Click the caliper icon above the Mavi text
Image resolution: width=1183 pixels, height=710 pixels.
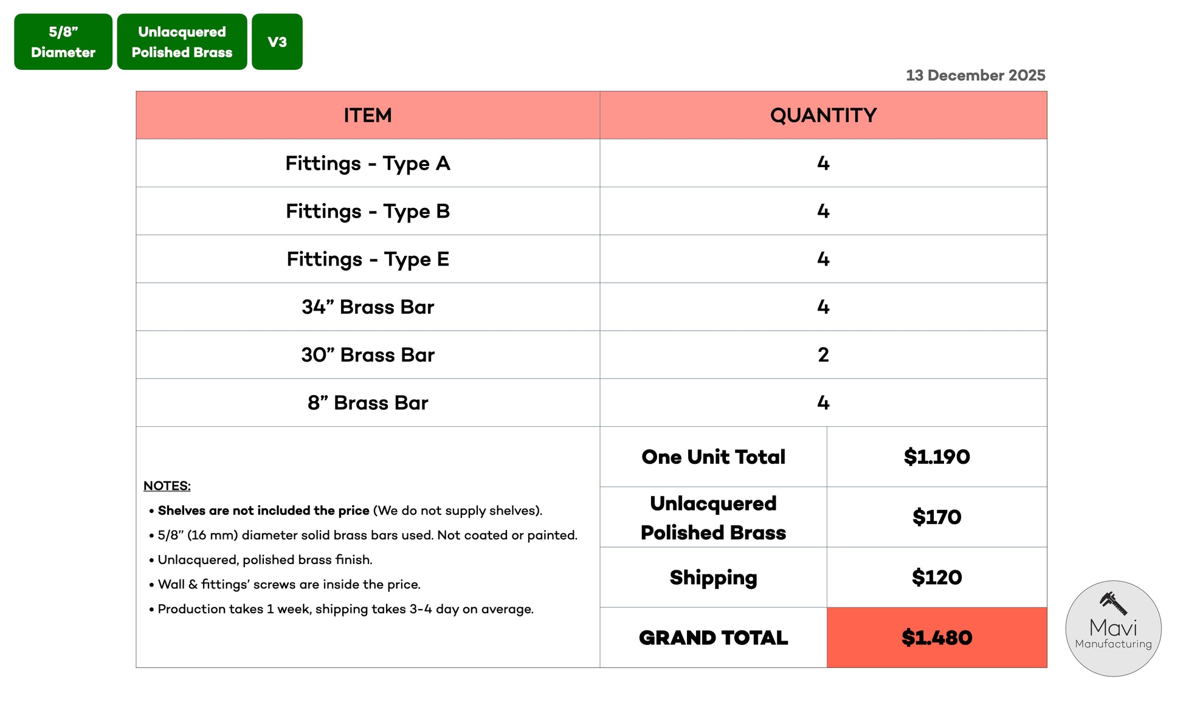[1113, 603]
